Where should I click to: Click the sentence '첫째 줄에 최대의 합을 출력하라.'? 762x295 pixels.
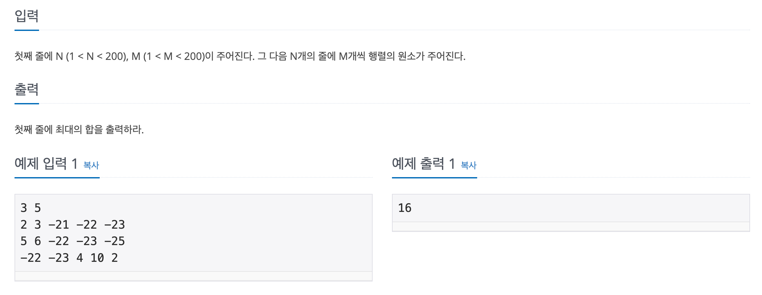(79, 129)
